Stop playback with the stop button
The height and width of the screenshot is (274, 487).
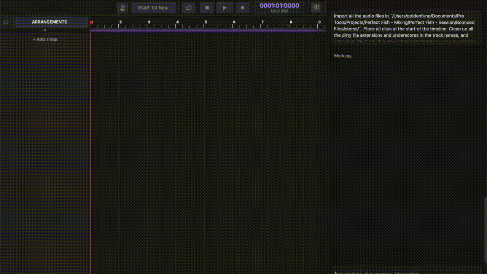click(x=207, y=8)
